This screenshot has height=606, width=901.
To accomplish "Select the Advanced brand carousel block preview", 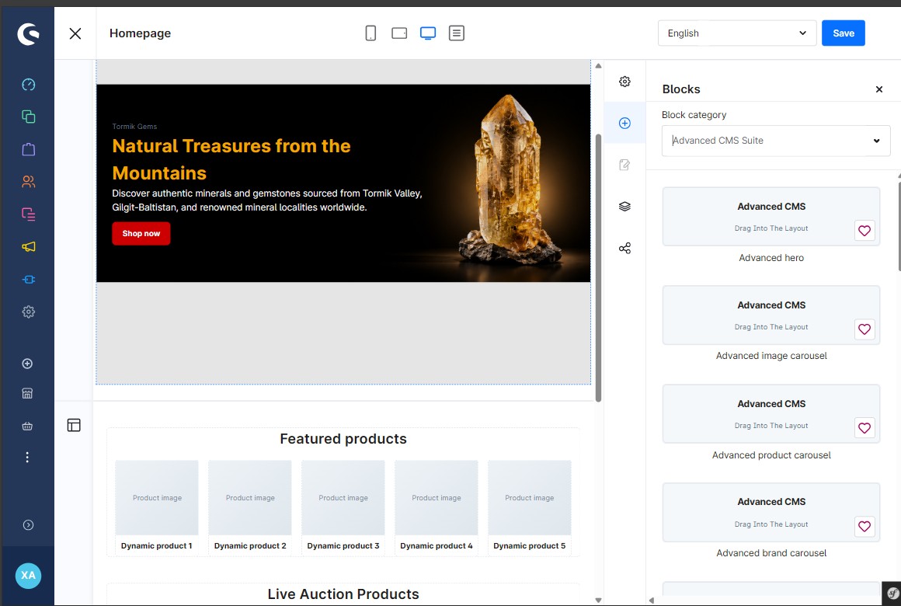I will pos(771,512).
